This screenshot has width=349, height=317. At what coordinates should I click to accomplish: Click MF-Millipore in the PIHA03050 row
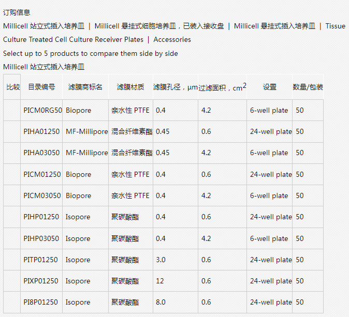click(x=87, y=153)
